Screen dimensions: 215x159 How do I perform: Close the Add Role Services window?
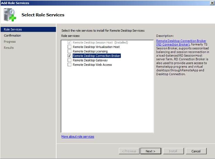coord(212,3)
